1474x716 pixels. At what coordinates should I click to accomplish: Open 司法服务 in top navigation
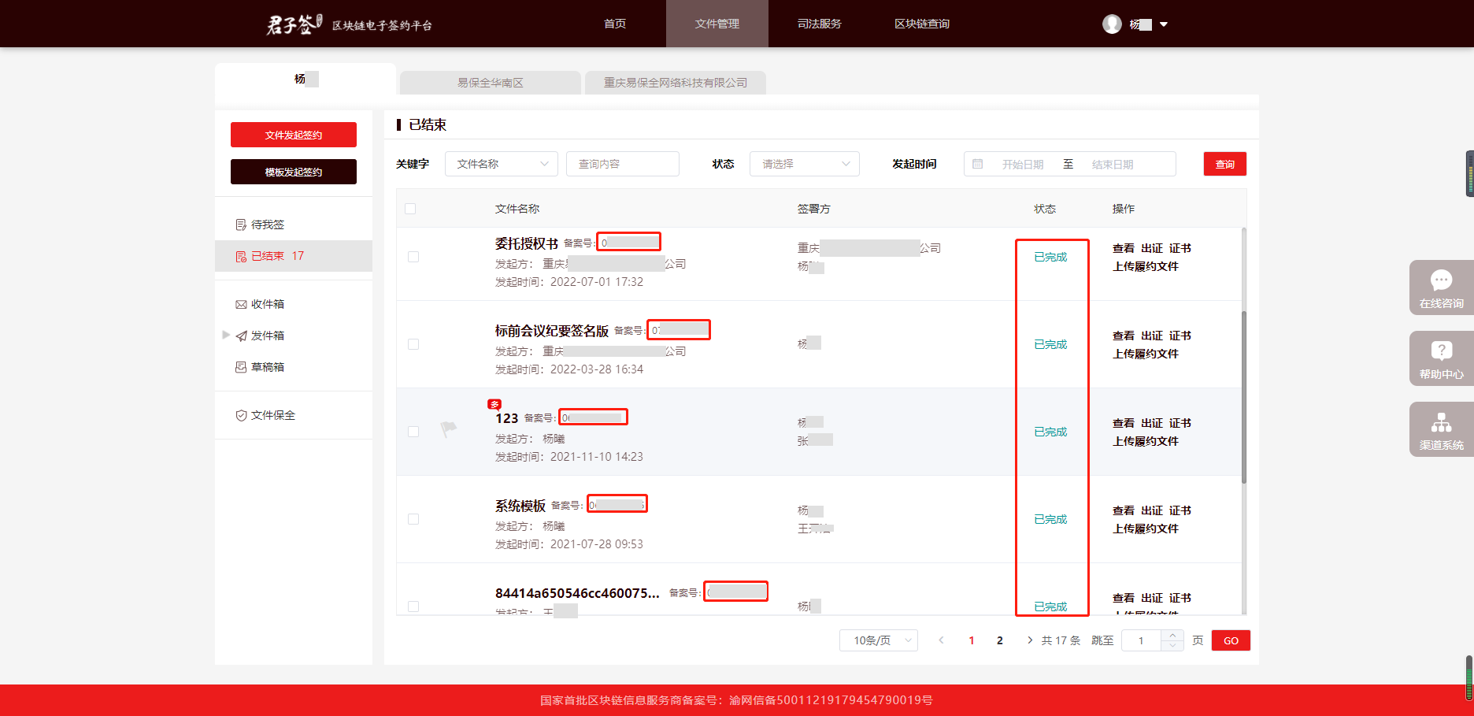click(x=820, y=24)
